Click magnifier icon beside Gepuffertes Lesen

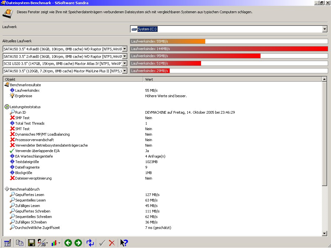[x=12, y=194]
